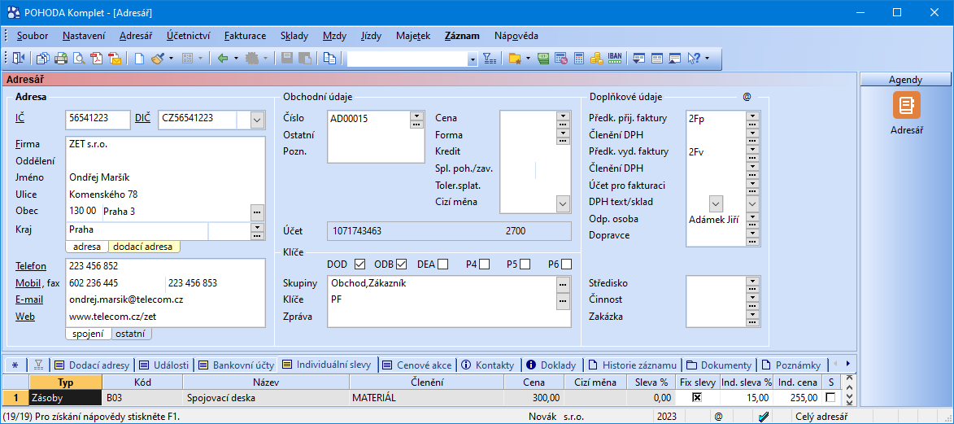The height and width of the screenshot is (424, 954).
Task: Switch to the ostatní tab under contacts
Action: pyautogui.click(x=132, y=334)
